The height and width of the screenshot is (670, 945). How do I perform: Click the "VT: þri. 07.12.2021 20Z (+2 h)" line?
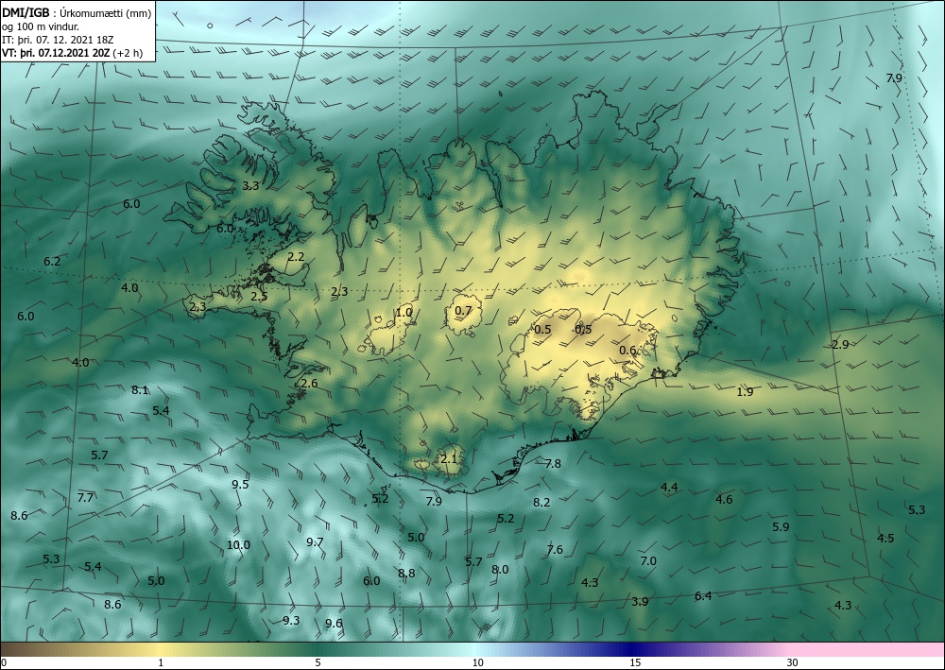[73, 53]
